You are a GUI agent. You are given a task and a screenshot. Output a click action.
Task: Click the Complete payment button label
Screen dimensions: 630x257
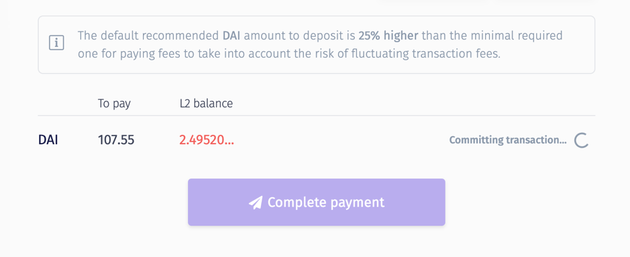326,202
